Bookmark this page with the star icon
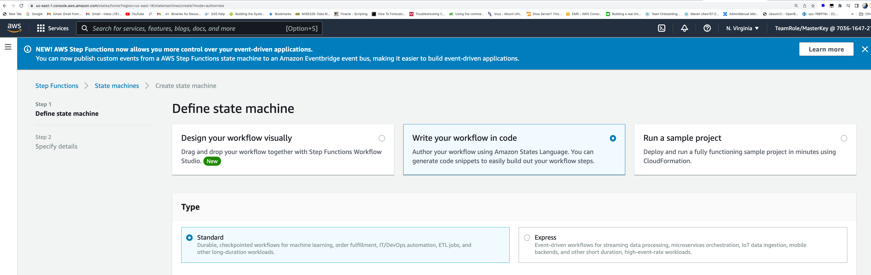 (813, 6)
